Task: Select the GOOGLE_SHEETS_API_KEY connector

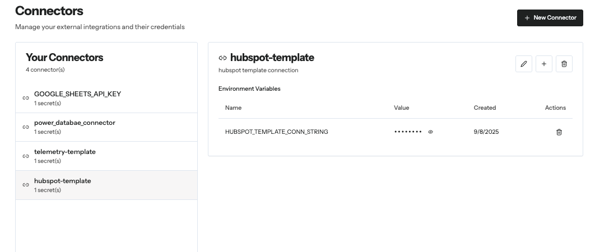Action: pyautogui.click(x=106, y=99)
